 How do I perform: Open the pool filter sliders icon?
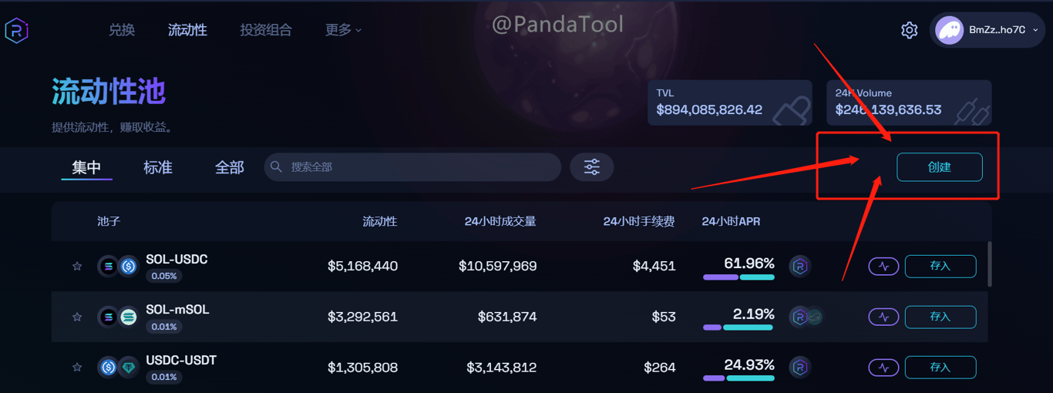click(592, 167)
